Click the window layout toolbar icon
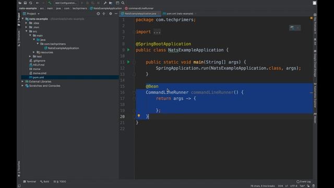The height and width of the screenshot is (188, 334). point(117,3)
